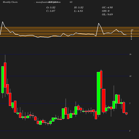Image resolution: width=139 pixels, height=139 pixels.
Task: Select the "OH: 0" reading
Action: click(106, 11)
